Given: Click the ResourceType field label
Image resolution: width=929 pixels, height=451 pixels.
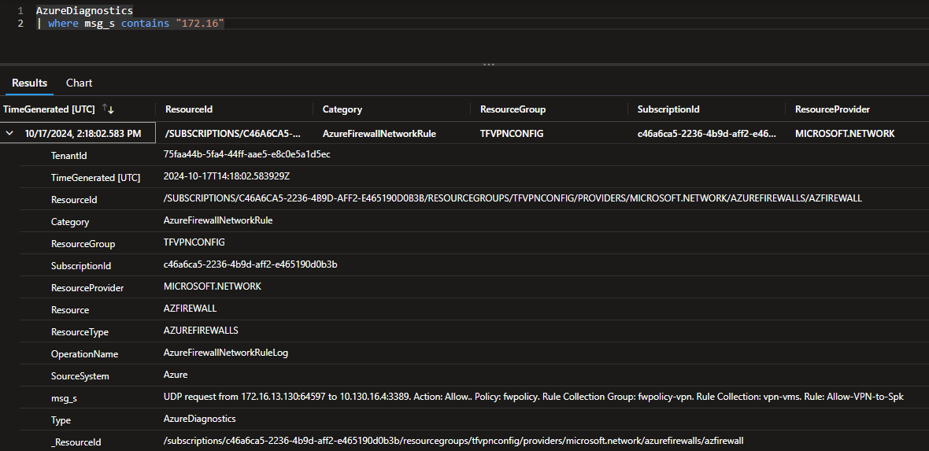Looking at the screenshot, I should click(80, 332).
